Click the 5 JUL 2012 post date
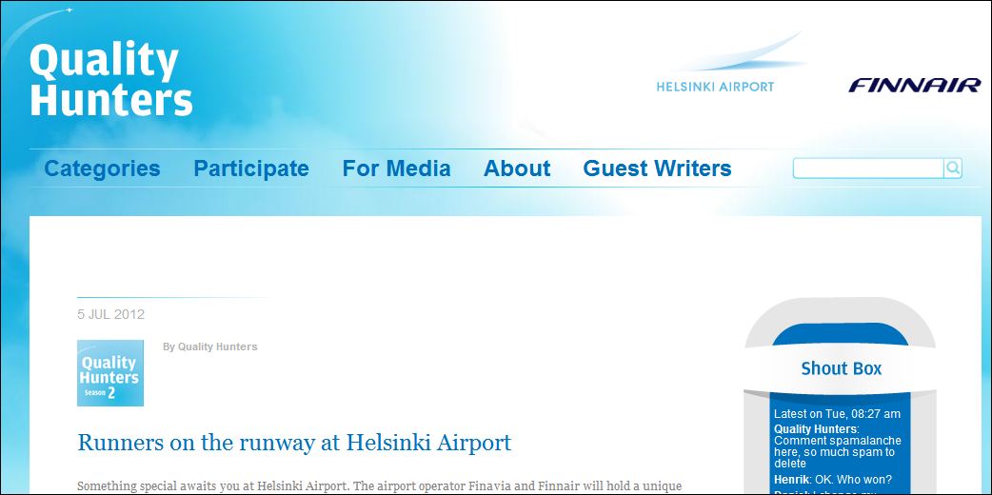This screenshot has width=992, height=495. click(110, 314)
